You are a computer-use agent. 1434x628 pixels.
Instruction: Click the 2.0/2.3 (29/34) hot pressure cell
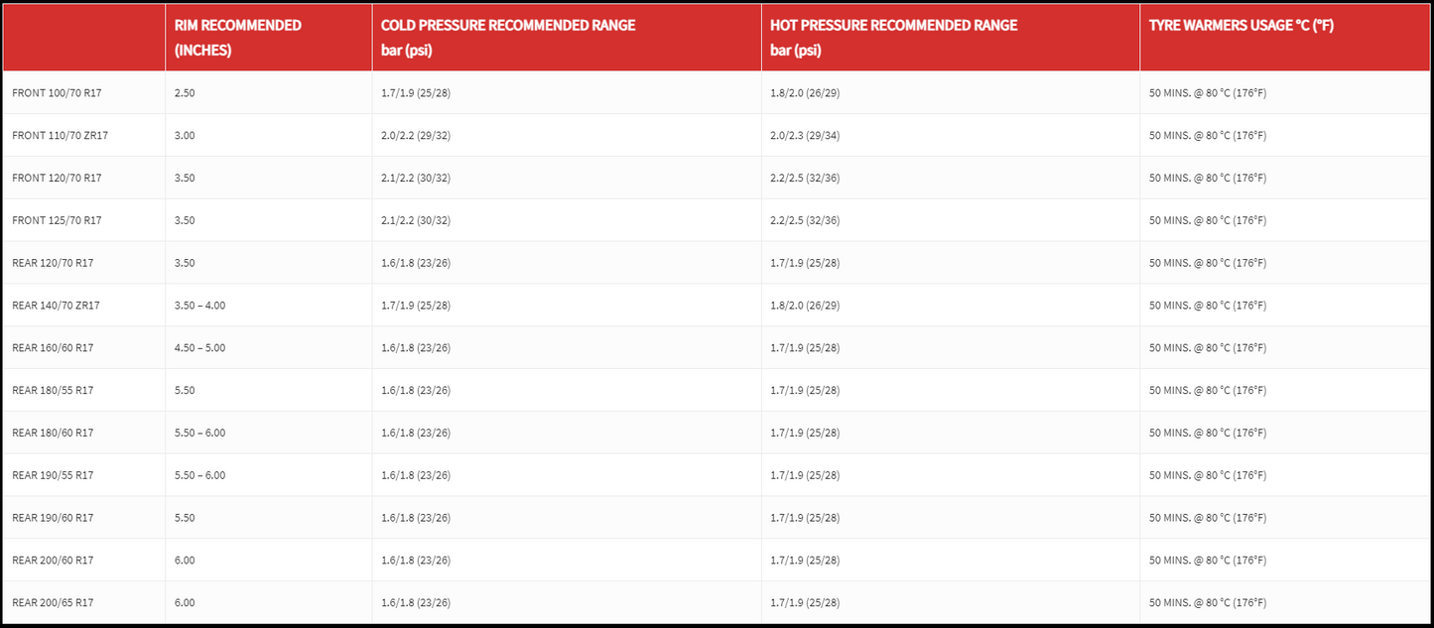[805, 136]
